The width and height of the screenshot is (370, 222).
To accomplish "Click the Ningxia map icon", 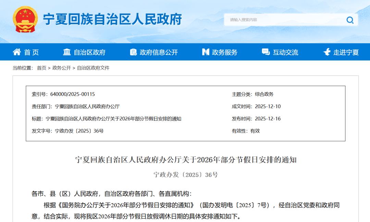I will [x=327, y=52].
